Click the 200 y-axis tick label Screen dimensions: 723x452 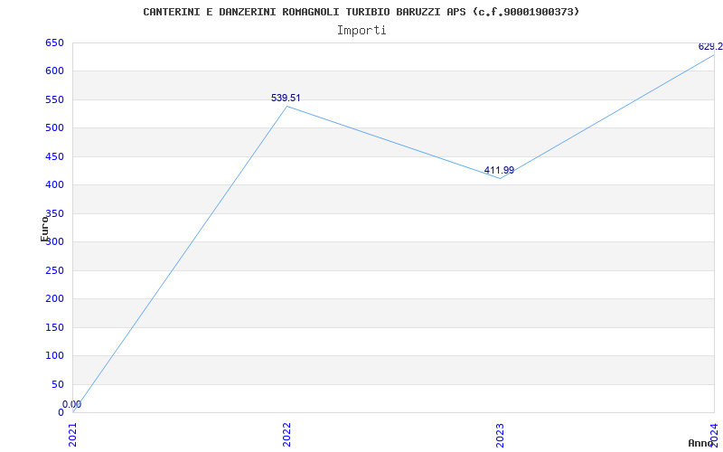[x=54, y=299]
